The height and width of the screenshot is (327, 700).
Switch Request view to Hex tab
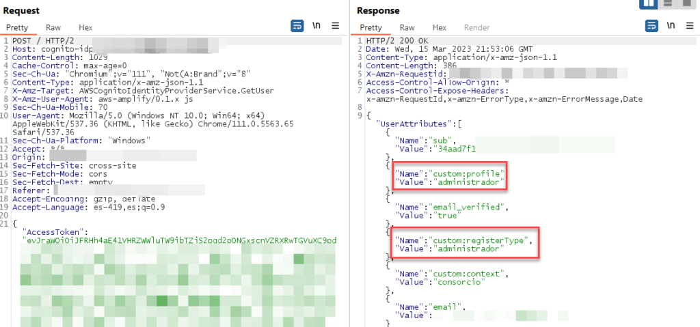[85, 28]
